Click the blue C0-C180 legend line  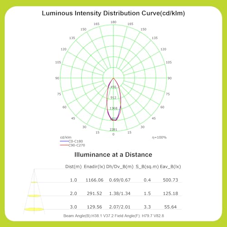click(64, 141)
